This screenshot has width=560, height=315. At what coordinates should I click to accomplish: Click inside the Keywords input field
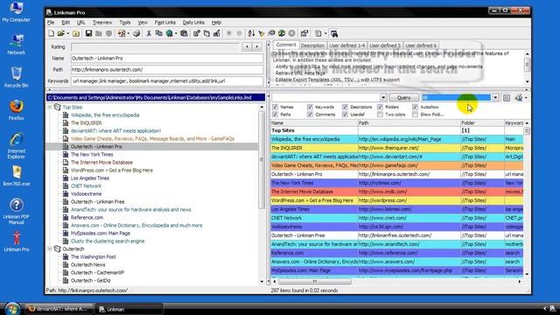[167, 81]
